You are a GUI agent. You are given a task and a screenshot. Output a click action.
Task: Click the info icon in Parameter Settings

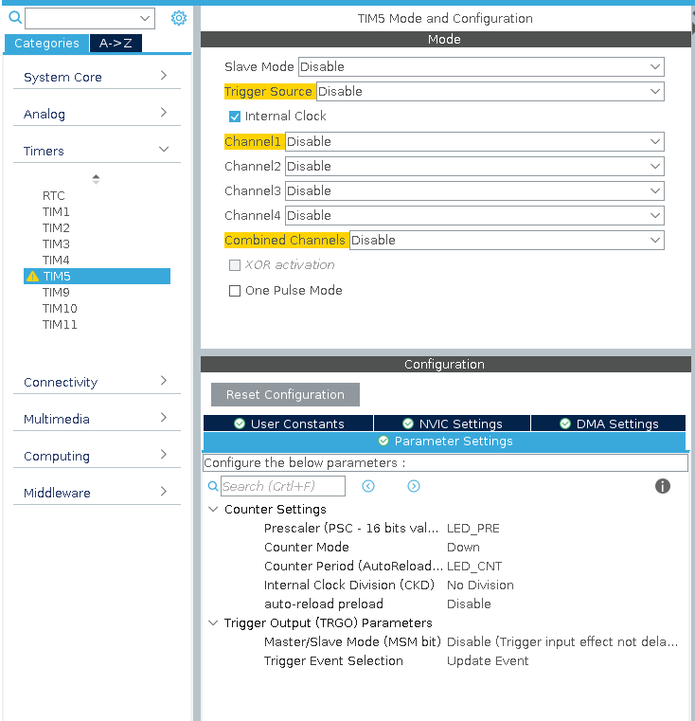coord(663,486)
